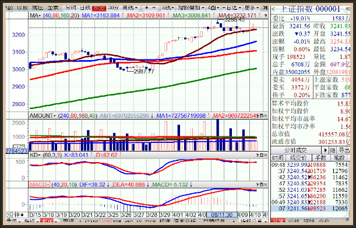This screenshot has height=228, width=356.
Task: Click the DIF=38.32 value in MACD panel
Action: [92, 185]
